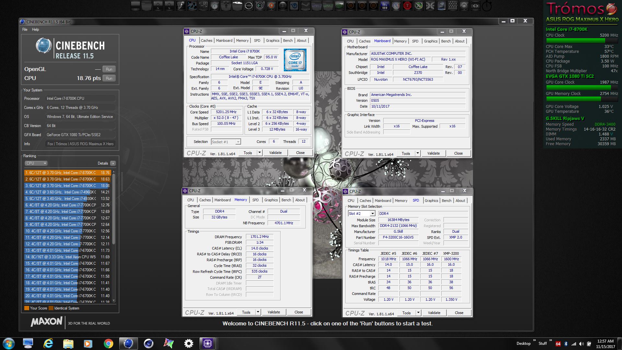Launch Windows Media Player from taskbar
Screen dimensions: 622x350
[88, 344]
